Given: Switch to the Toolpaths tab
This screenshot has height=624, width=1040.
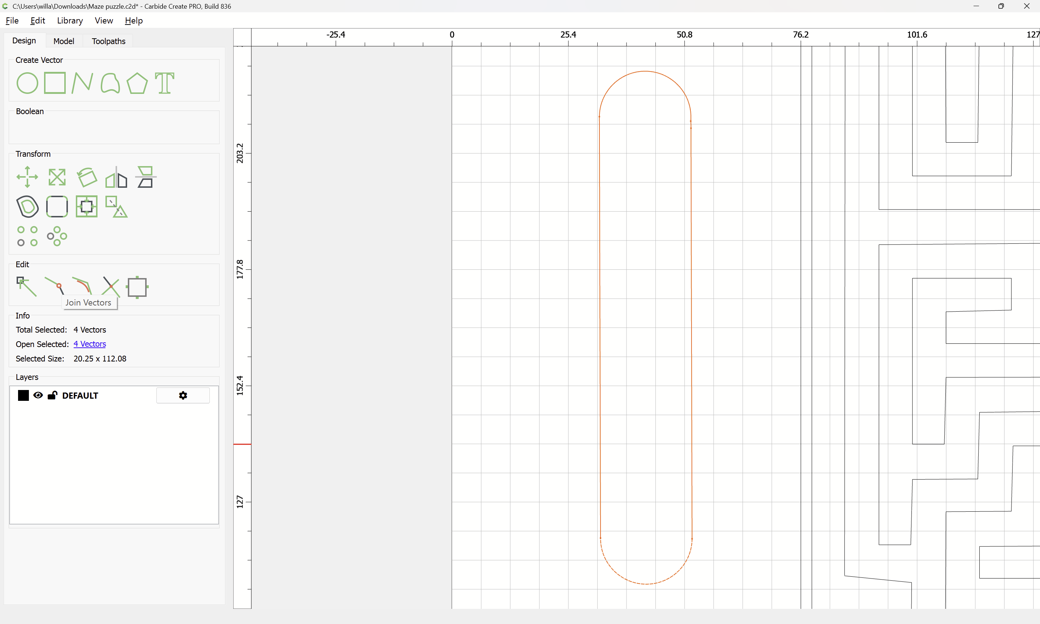Looking at the screenshot, I should click(x=108, y=41).
